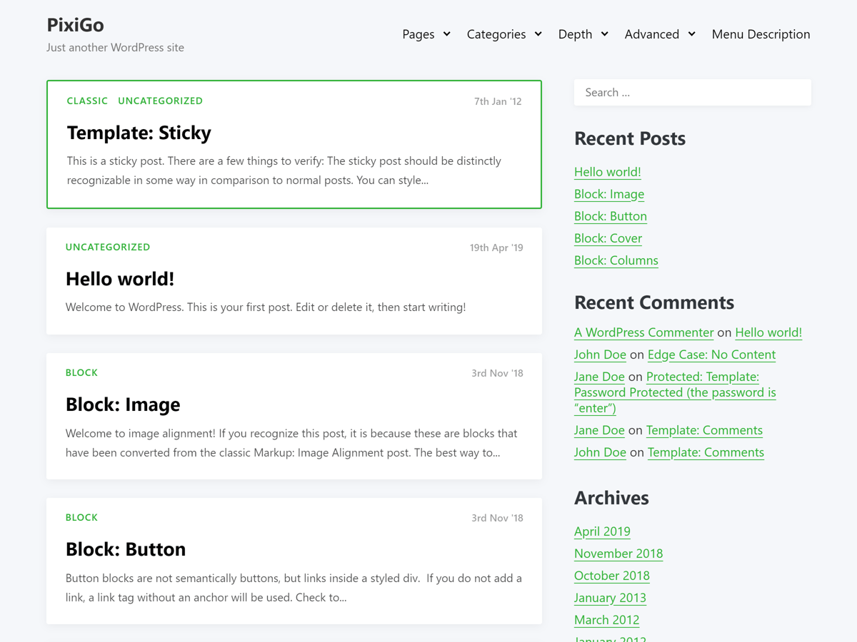Open the November 2018 archive
The image size is (857, 642).
(x=618, y=553)
